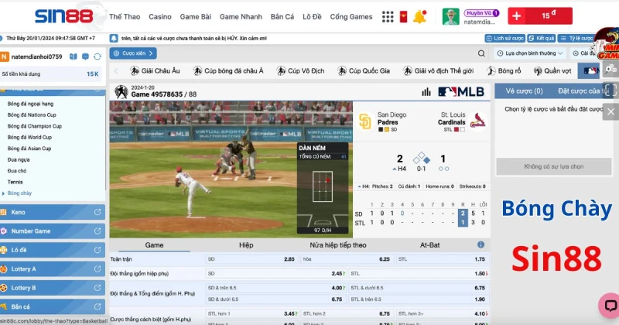Open Bóng chày in sidebar

coord(19,193)
